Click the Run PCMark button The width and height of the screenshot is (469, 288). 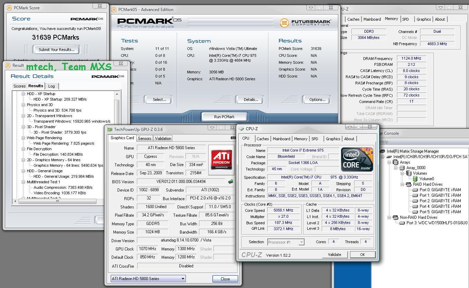224,117
